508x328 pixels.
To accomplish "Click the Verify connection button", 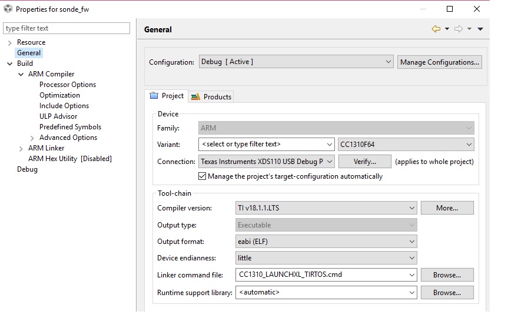I will click(x=364, y=162).
